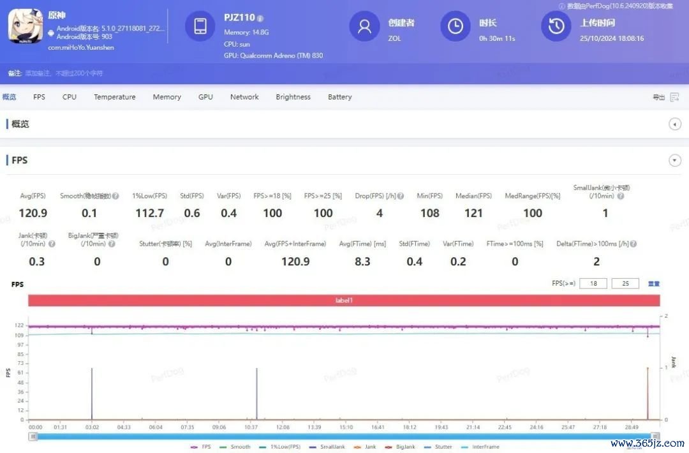This screenshot has width=689, height=453.
Task: Toggle the Jank series in legend
Action: tap(365, 447)
